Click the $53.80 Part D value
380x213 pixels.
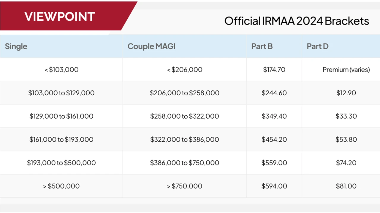click(346, 140)
